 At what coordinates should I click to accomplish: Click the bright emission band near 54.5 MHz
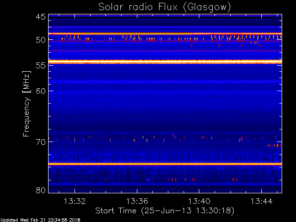(x=165, y=62)
